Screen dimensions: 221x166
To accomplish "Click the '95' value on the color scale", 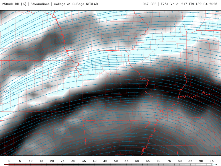I will click(212, 161).
